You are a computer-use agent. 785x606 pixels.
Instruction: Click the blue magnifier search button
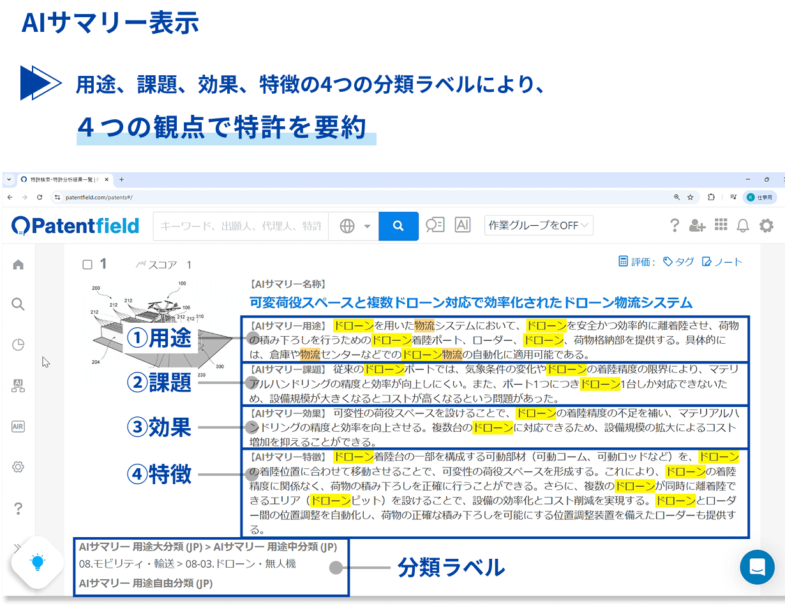398,226
